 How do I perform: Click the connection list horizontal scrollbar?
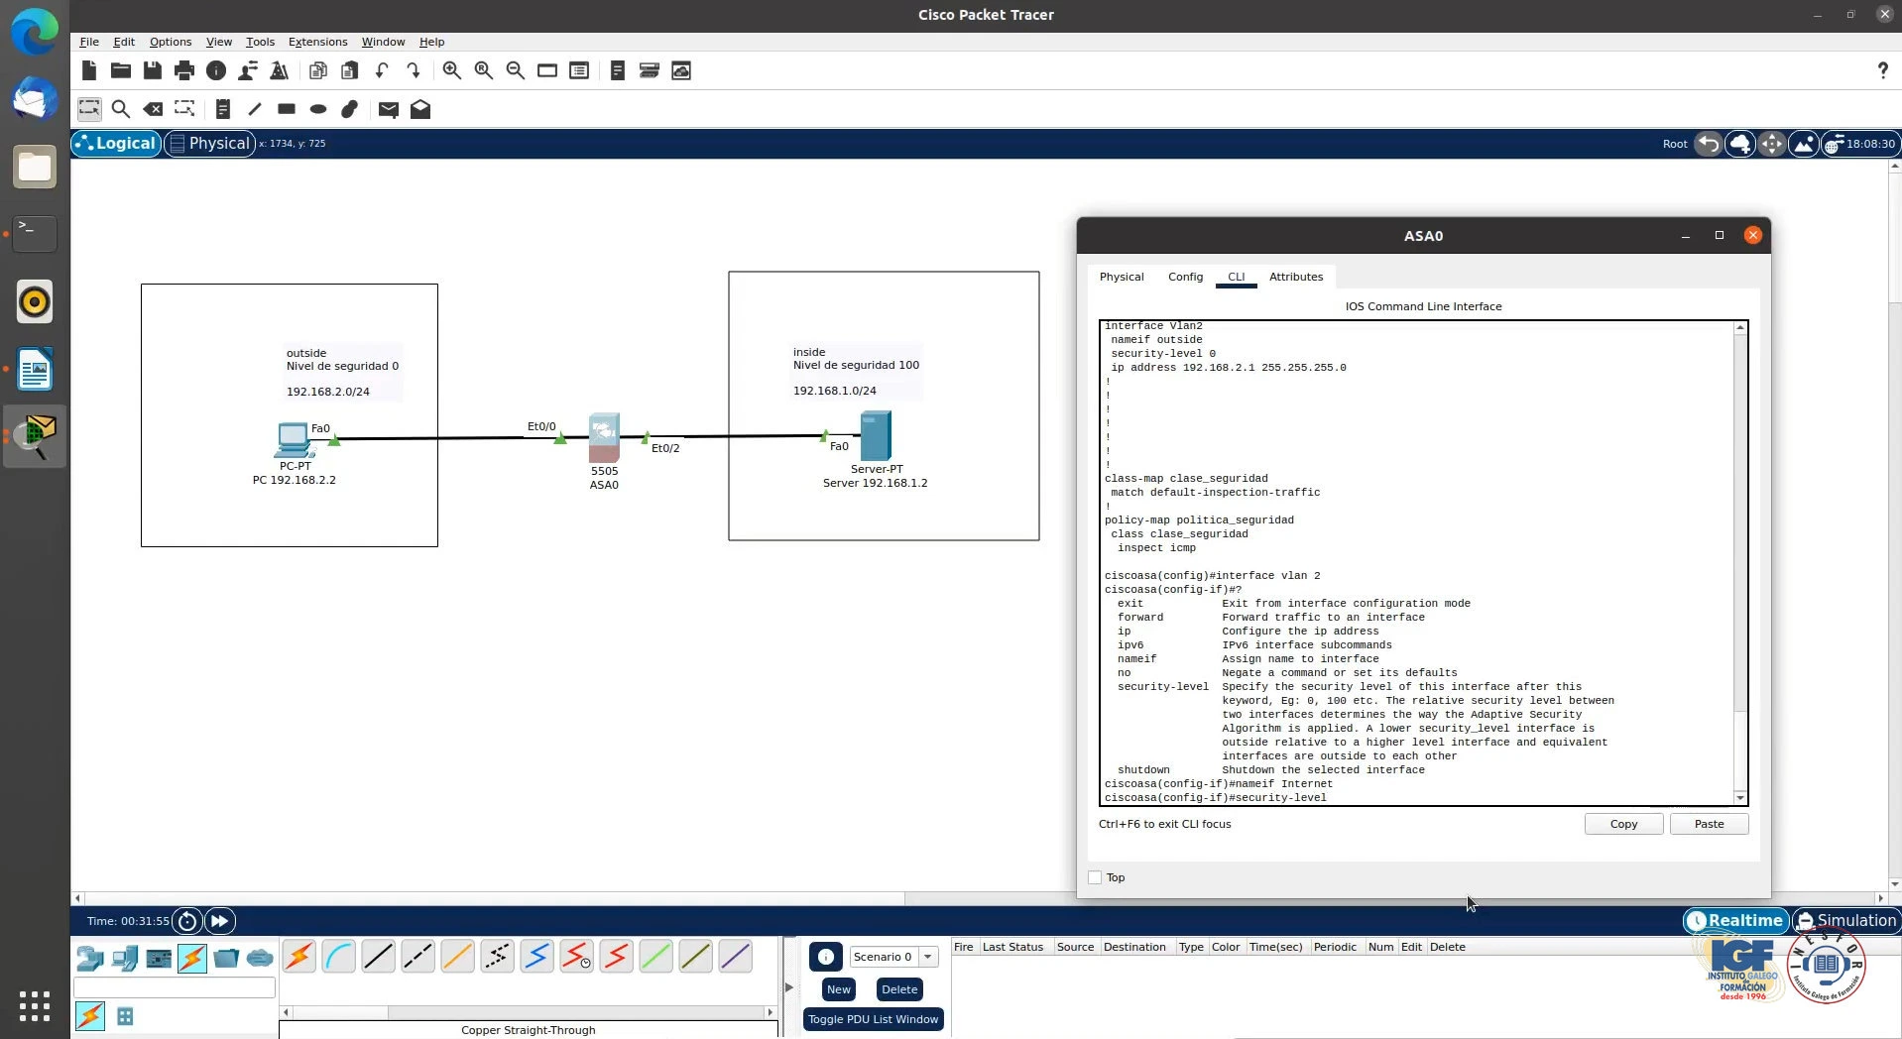tap(528, 1012)
